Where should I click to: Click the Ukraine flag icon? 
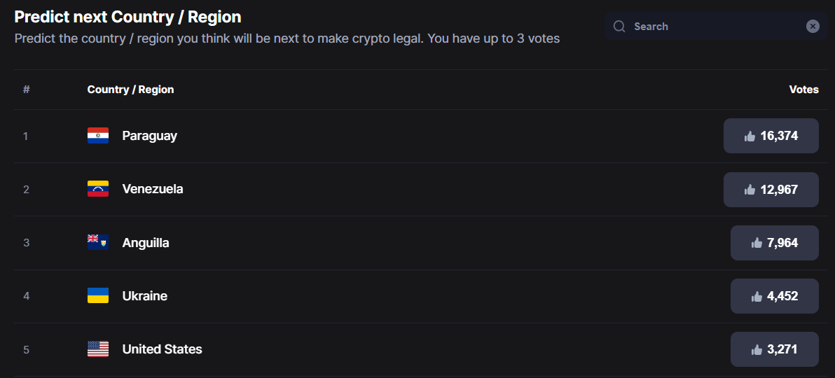point(98,295)
